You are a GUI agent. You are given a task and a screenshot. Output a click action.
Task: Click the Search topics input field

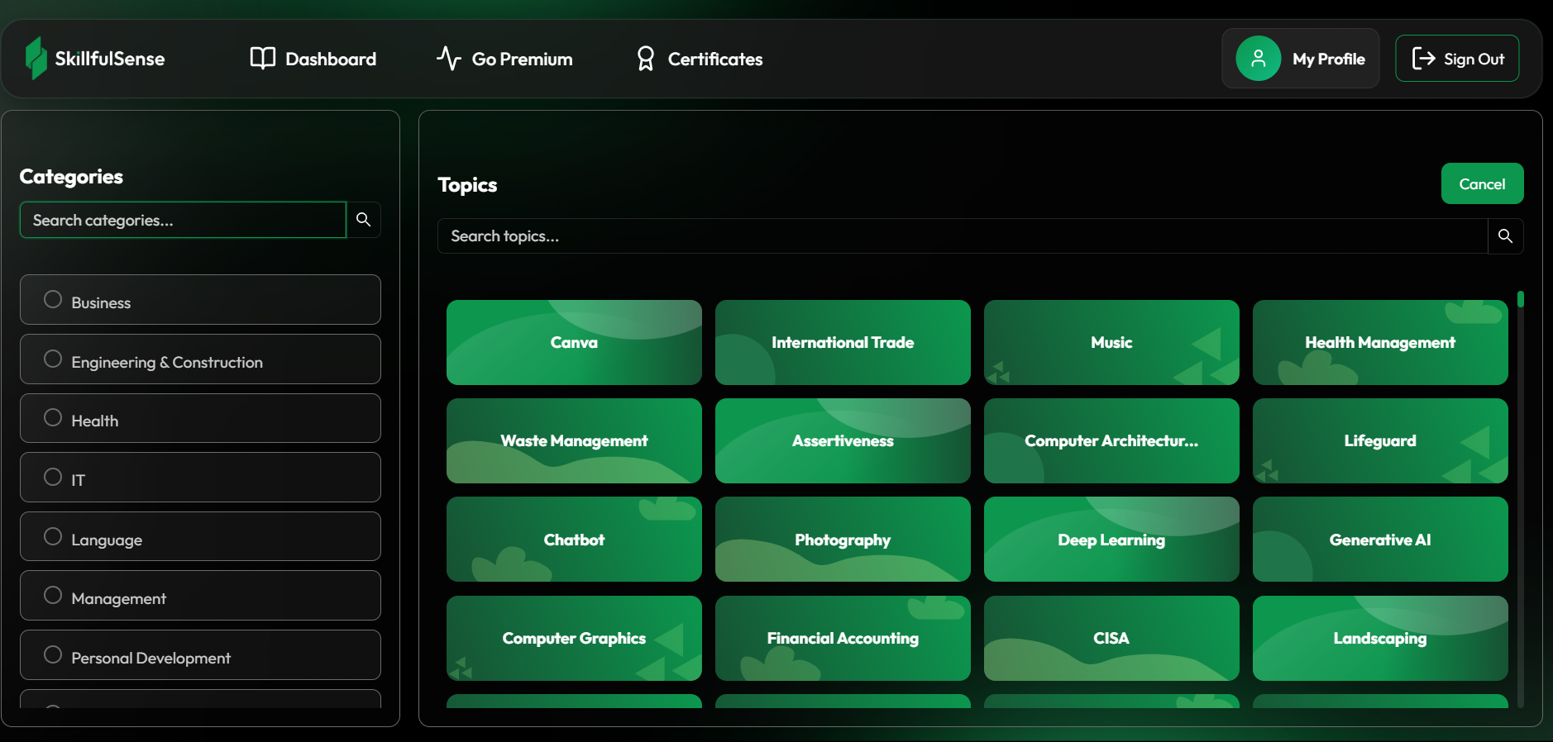click(963, 235)
